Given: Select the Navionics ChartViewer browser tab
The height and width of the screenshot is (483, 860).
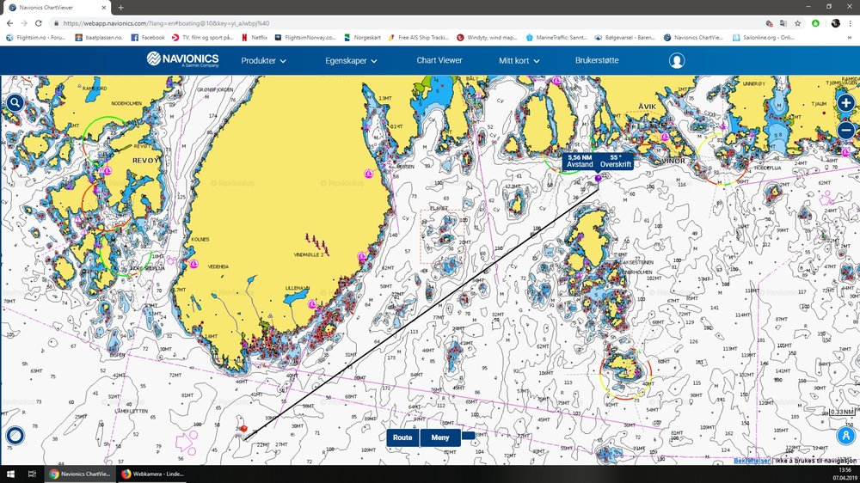Looking at the screenshot, I should 56,8.
